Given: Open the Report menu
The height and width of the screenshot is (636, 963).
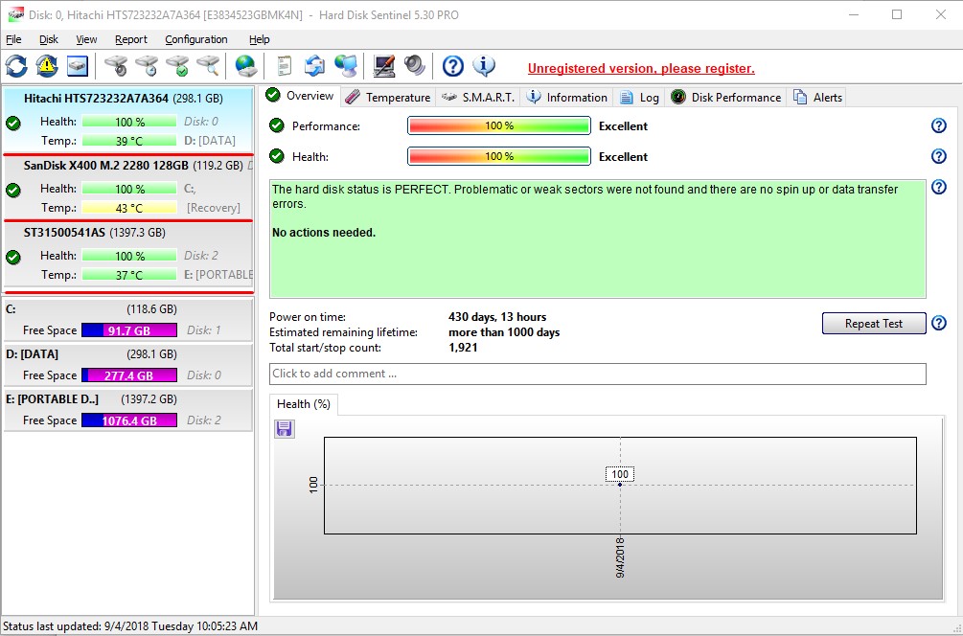Looking at the screenshot, I should [x=131, y=39].
